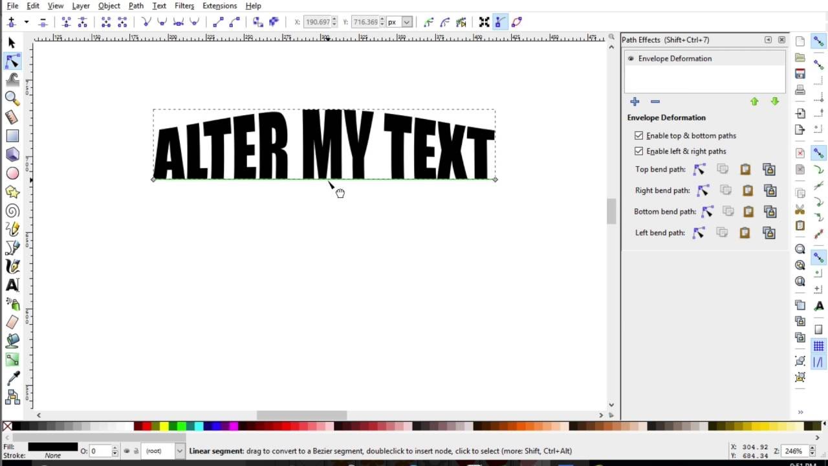Move path effect down green arrow
This screenshot has height=466, width=828.
point(775,102)
